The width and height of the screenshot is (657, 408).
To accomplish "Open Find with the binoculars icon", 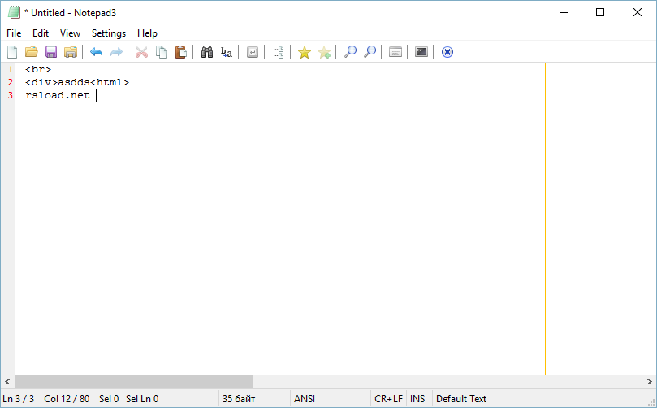I will (x=207, y=52).
